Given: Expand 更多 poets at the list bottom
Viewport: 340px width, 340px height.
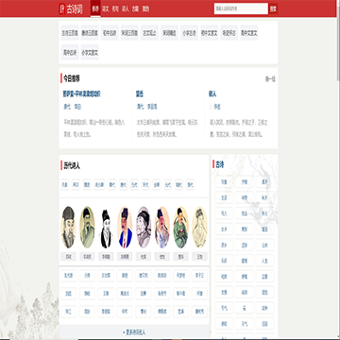Looking at the screenshot, I should point(134,332).
